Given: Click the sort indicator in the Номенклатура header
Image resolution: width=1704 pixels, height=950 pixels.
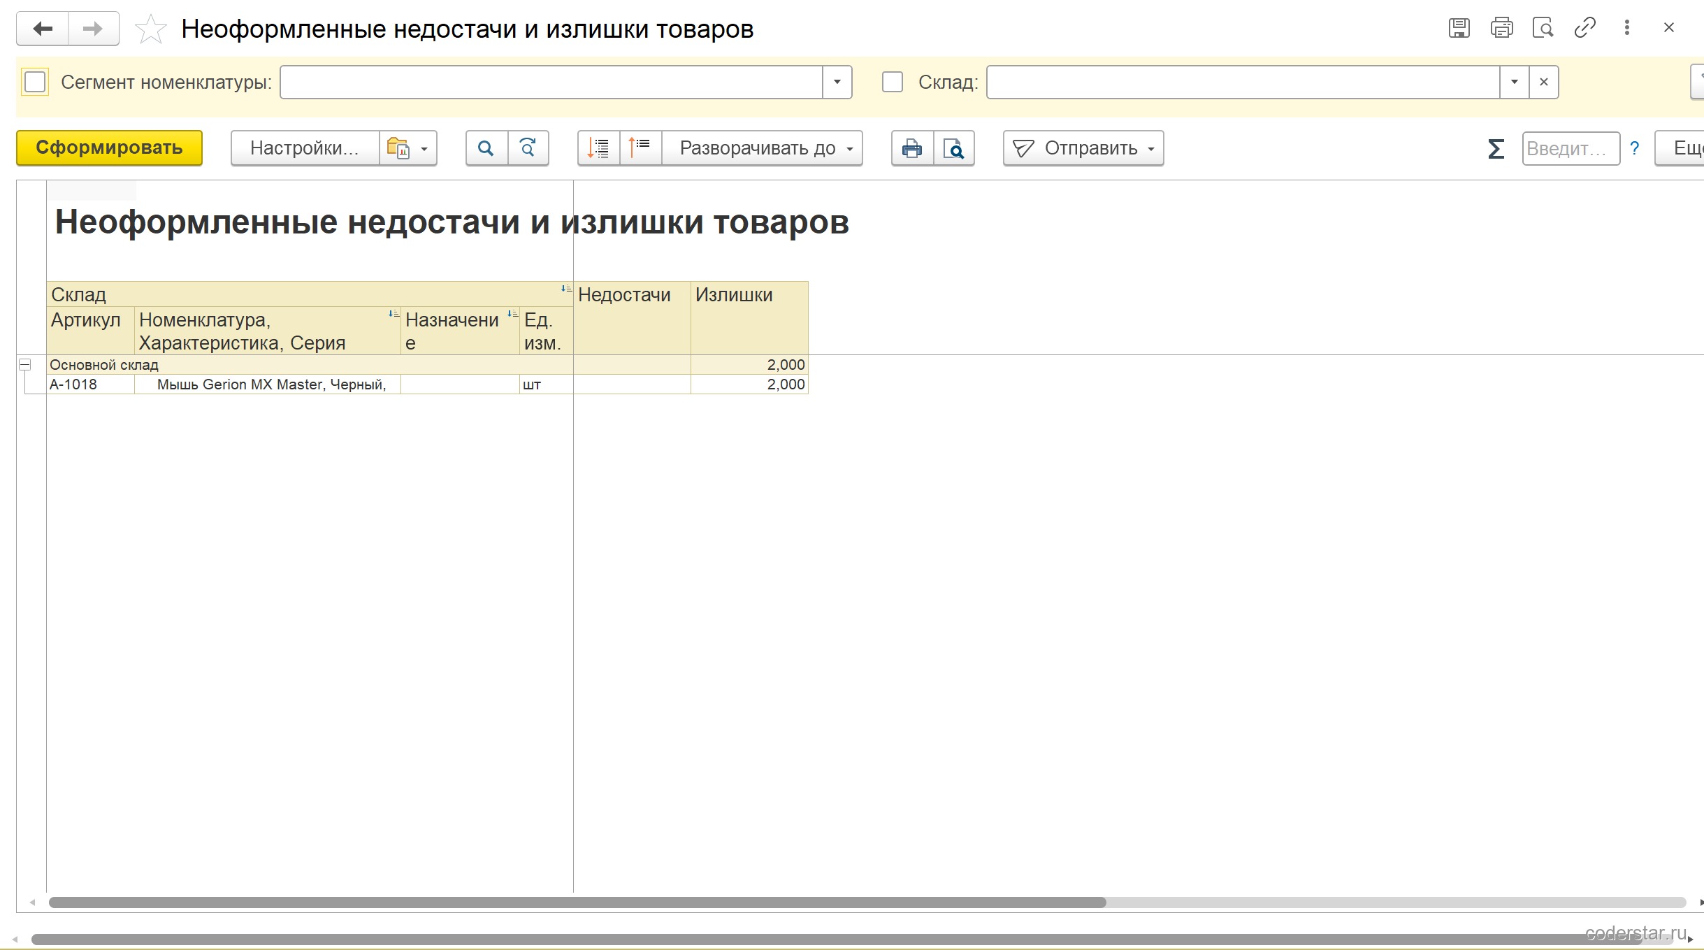Looking at the screenshot, I should [393, 314].
